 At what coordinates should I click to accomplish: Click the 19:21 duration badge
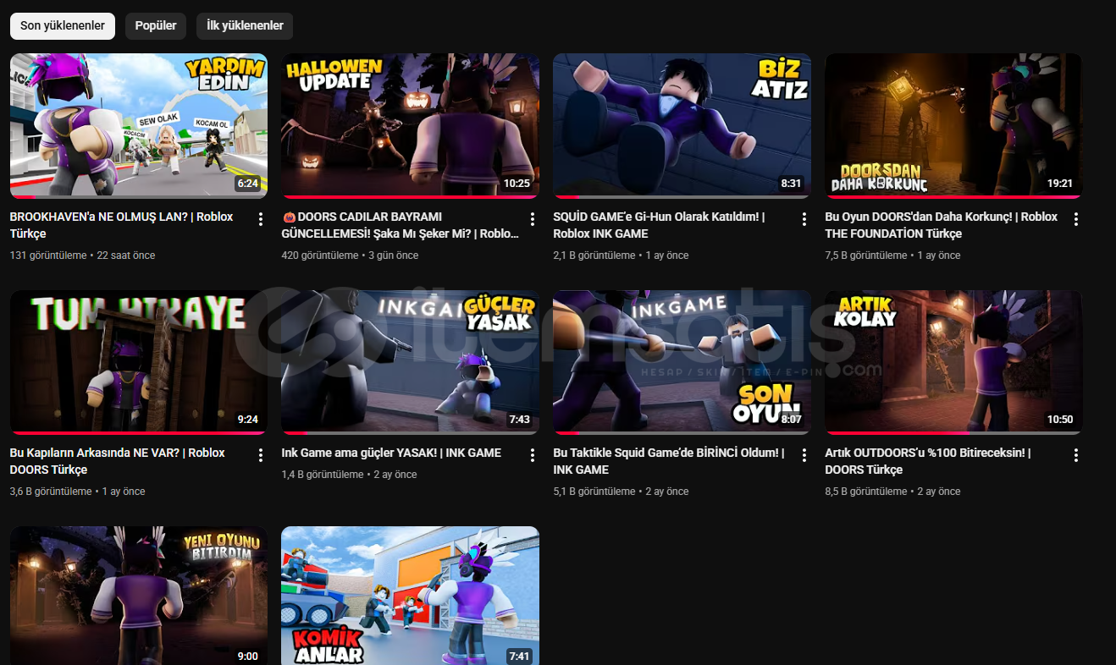tap(1060, 184)
